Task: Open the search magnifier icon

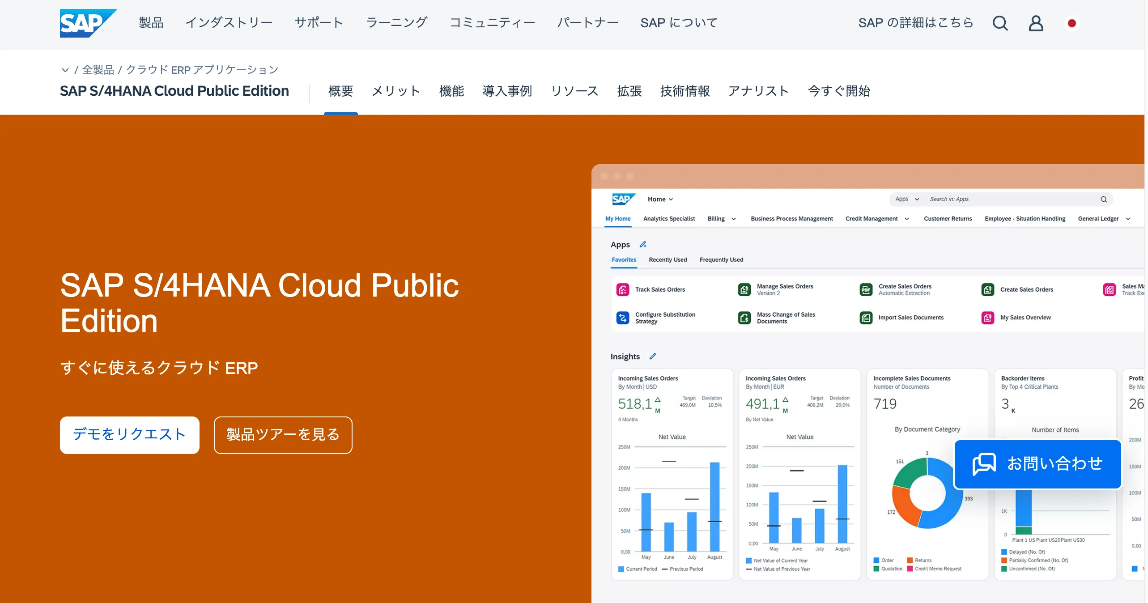Action: (1000, 23)
